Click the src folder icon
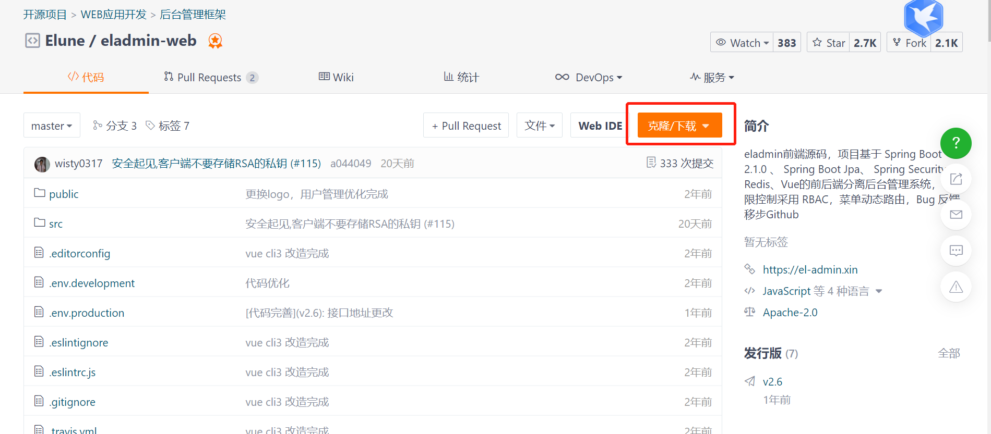The height and width of the screenshot is (434, 991). tap(40, 222)
